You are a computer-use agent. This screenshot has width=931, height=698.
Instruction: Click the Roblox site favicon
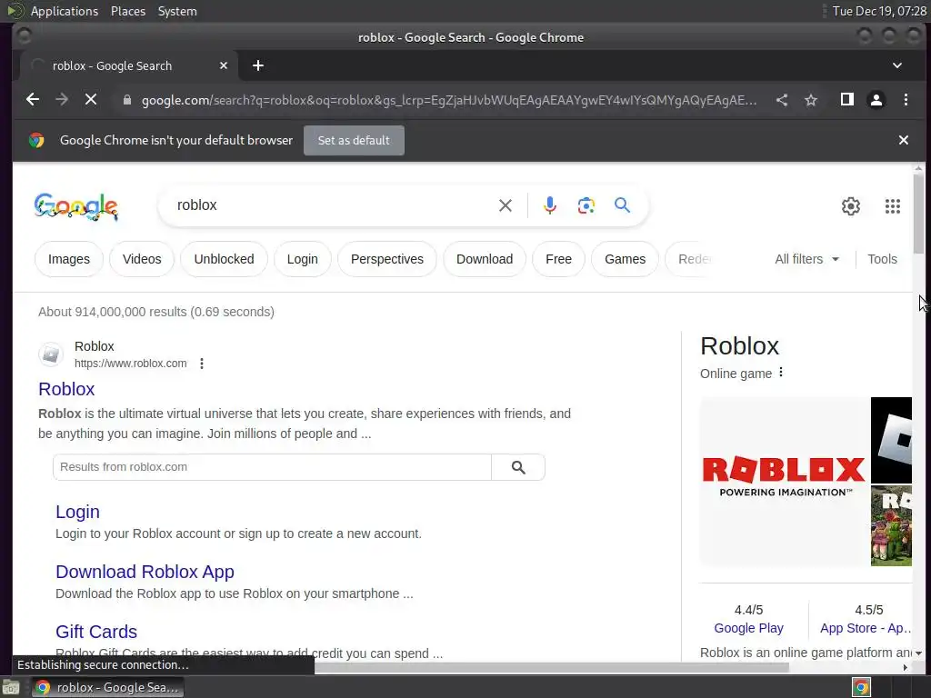tap(51, 354)
